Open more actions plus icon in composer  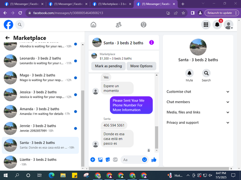[93, 159]
